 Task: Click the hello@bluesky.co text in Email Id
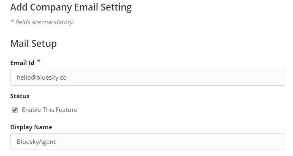pyautogui.click(x=42, y=78)
